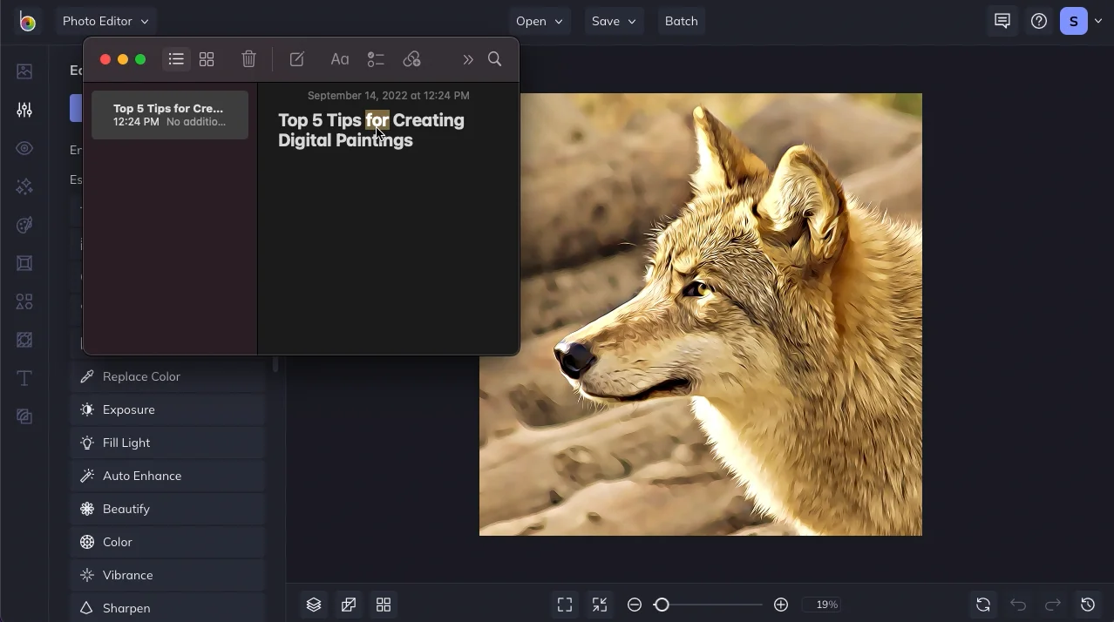Screen dimensions: 1114x622
Task: Select the Text tool sidebar icon
Action: click(x=24, y=378)
